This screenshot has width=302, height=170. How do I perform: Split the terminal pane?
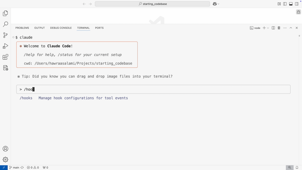click(x=273, y=28)
